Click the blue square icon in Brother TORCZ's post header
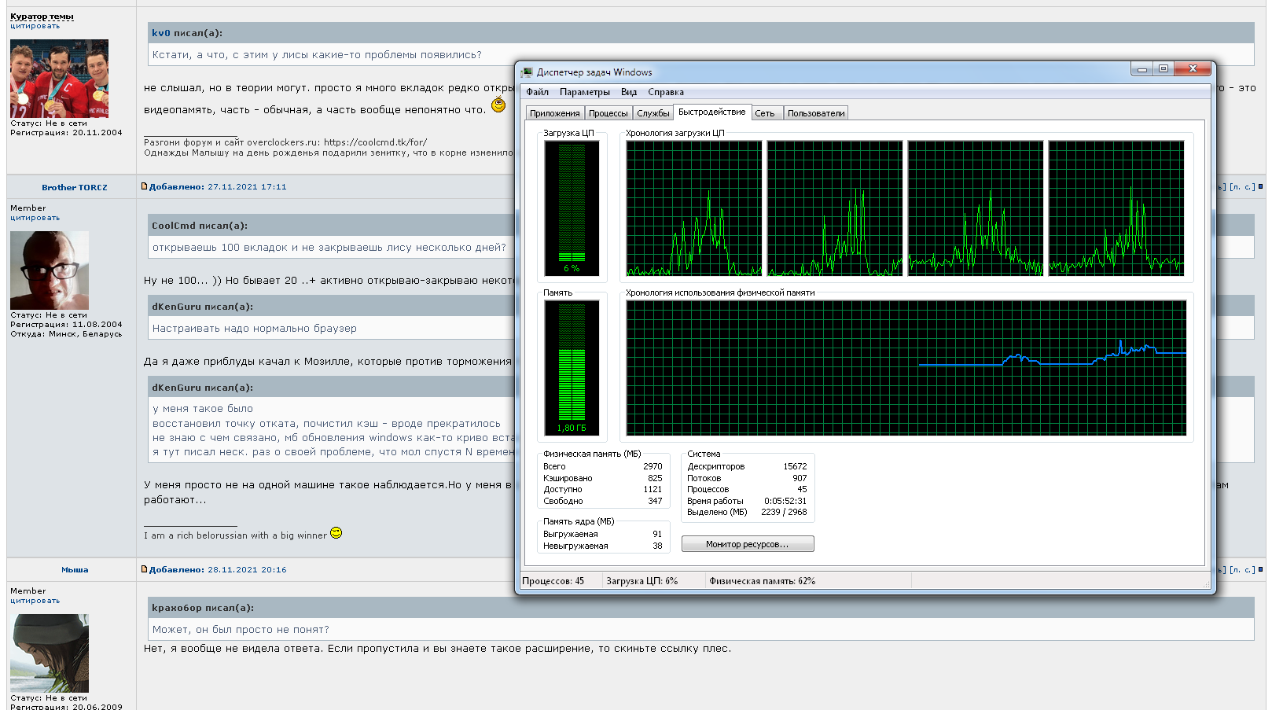The image size is (1283, 710). 1261,186
